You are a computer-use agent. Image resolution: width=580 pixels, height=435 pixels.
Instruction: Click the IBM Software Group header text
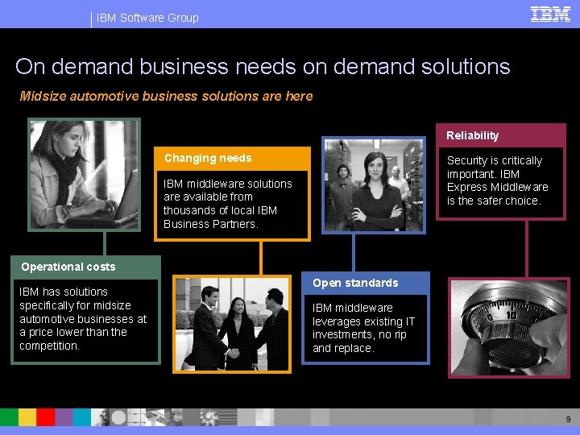[x=147, y=18]
